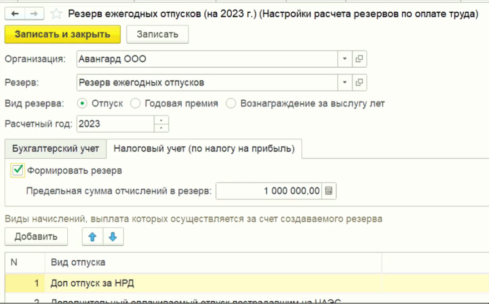The width and height of the screenshot is (489, 304).
Task: Move selected row down with arrow
Action: coord(113,237)
